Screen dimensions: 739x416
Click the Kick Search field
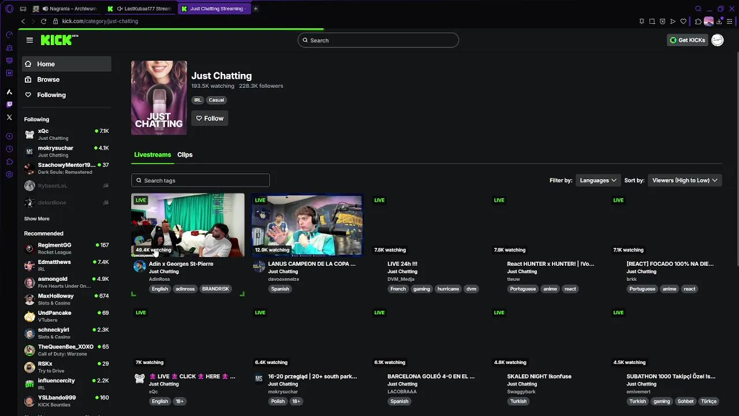coord(378,40)
